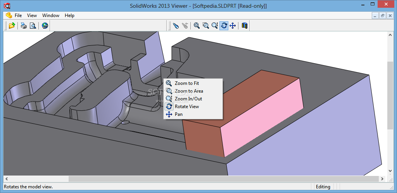Restore the inner document window
This screenshot has height=193, width=397.
point(383,16)
